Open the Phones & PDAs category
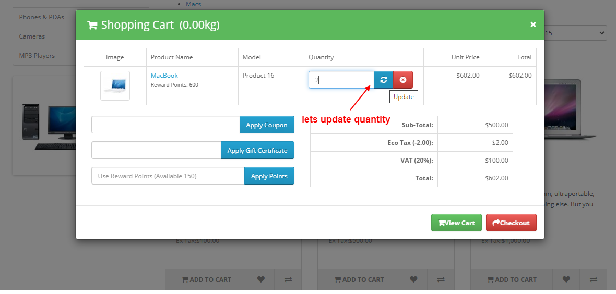 tap(42, 17)
